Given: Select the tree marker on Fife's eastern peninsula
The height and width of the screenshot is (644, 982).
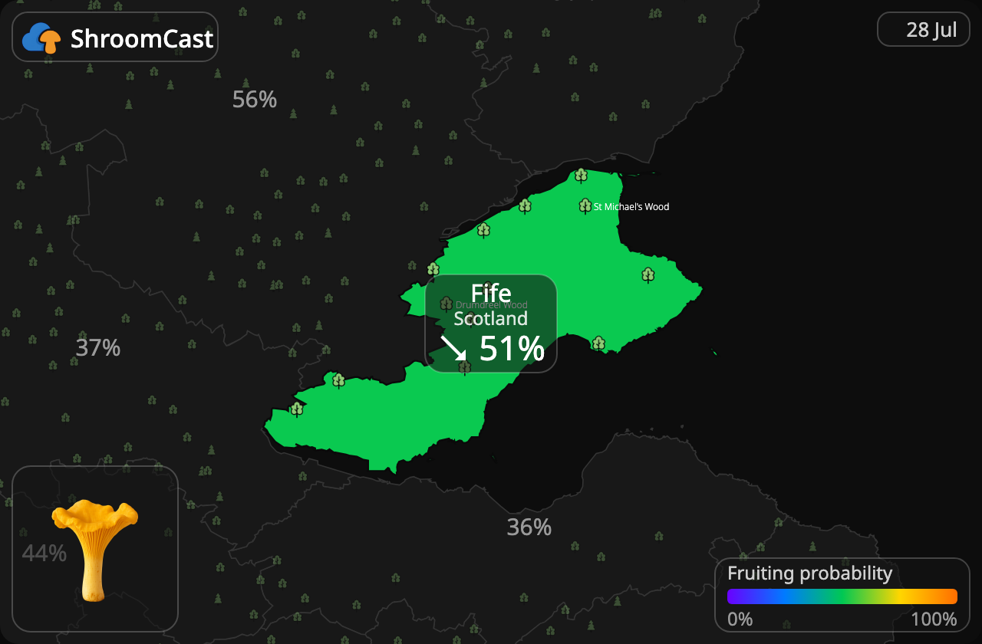Looking at the screenshot, I should click(648, 275).
